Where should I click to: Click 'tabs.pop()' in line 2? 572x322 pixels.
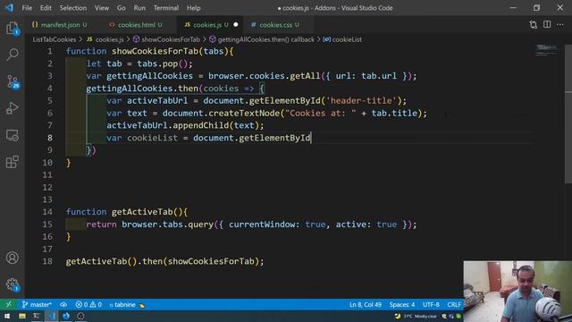tap(163, 64)
